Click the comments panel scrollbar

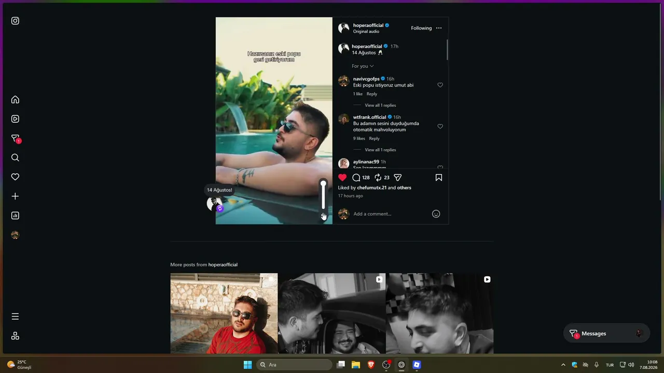click(x=447, y=50)
